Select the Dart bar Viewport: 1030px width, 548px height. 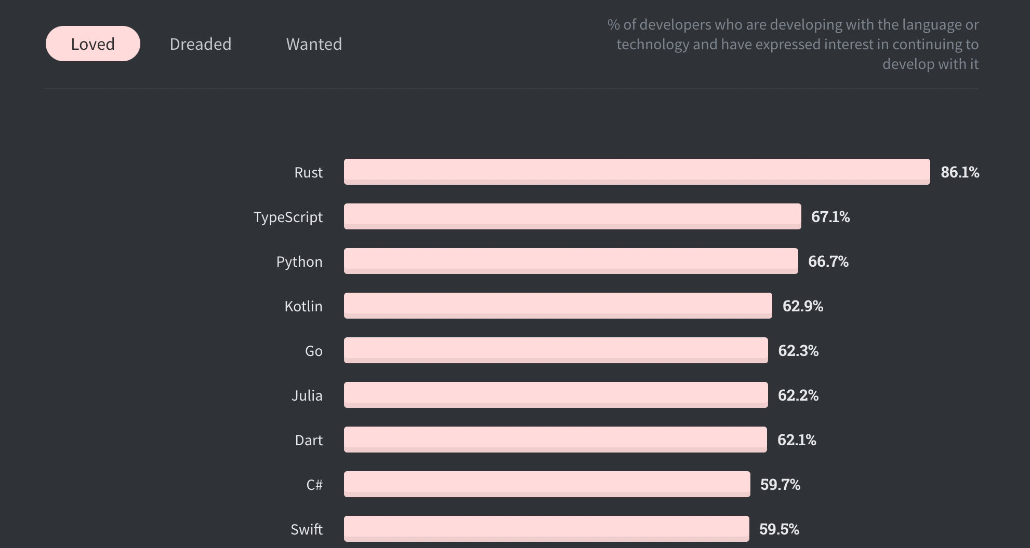coord(555,440)
